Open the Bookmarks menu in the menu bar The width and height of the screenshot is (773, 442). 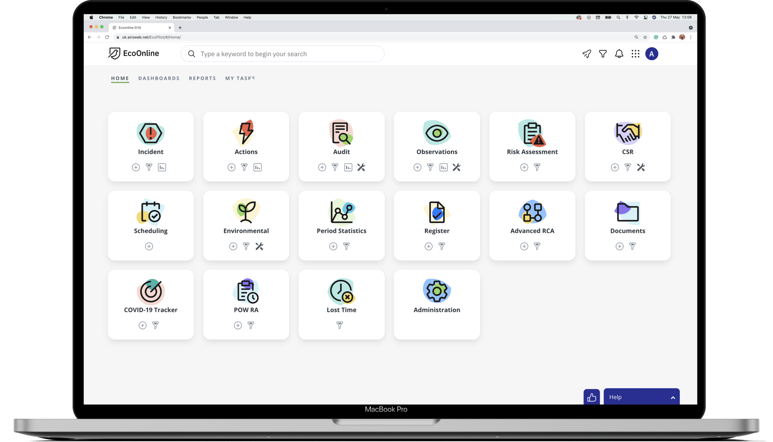coord(182,17)
